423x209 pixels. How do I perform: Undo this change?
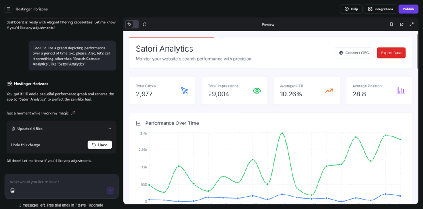(100, 145)
